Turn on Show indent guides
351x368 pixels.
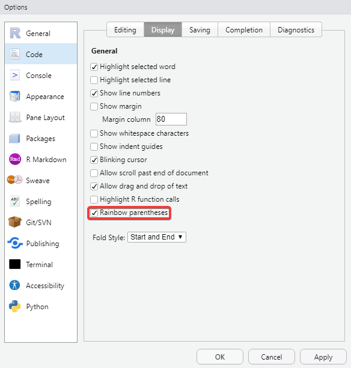tap(94, 146)
